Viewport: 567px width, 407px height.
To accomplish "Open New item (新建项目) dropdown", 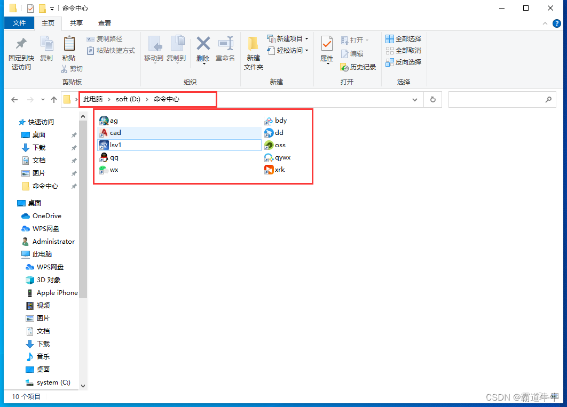I will click(x=287, y=38).
